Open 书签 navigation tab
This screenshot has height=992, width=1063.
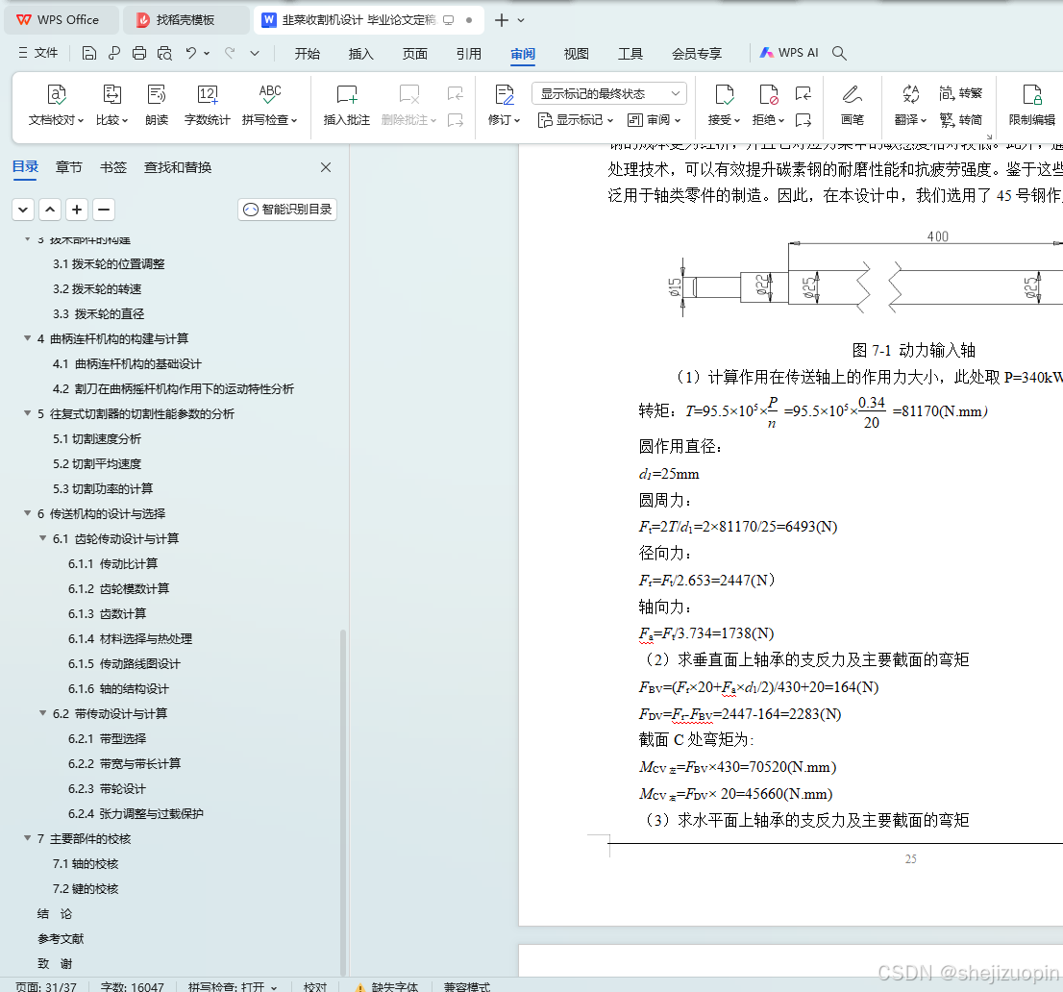pyautogui.click(x=113, y=167)
